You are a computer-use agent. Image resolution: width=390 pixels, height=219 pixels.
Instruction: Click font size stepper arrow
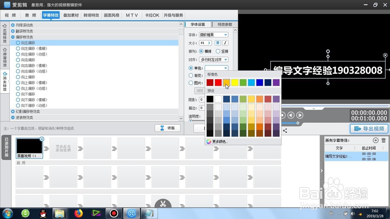click(x=209, y=43)
